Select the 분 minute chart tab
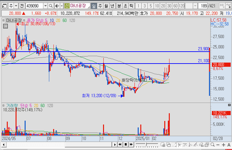Viewport: 232px width, 150px height. pos(119,6)
